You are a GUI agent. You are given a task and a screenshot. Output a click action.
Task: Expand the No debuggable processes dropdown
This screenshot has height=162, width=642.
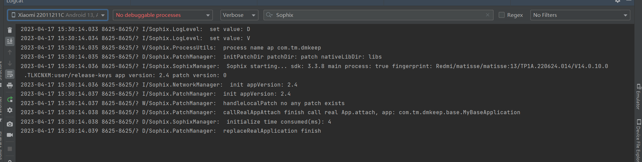click(162, 15)
